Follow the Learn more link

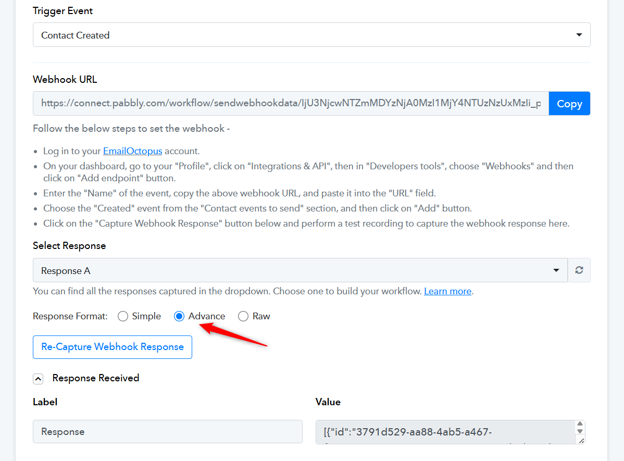(447, 291)
